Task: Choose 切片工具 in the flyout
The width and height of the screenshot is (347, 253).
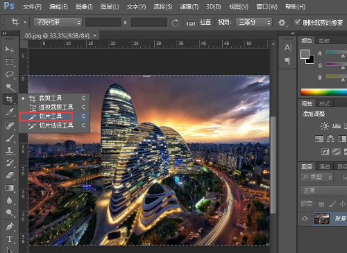Action: coord(54,116)
